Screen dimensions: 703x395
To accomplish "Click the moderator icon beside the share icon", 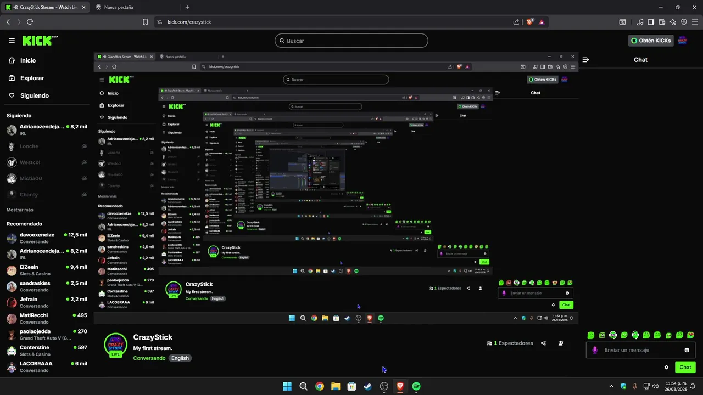I will click(x=561, y=343).
